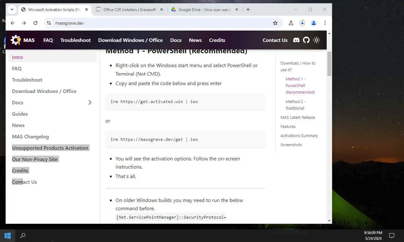Viewport: 404px width, 242px height.
Task: Open the GitHub icon link
Action: click(306, 40)
